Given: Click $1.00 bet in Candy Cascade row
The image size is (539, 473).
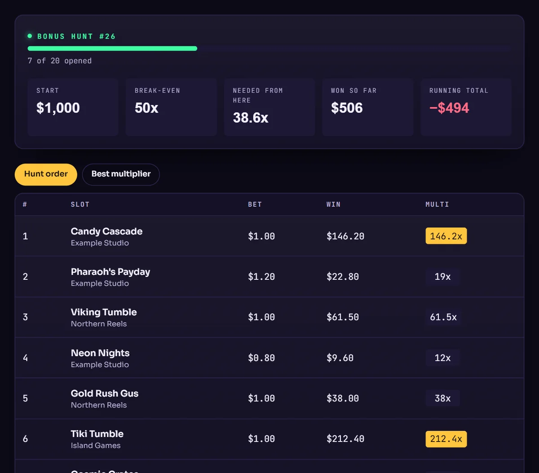Looking at the screenshot, I should [x=261, y=236].
